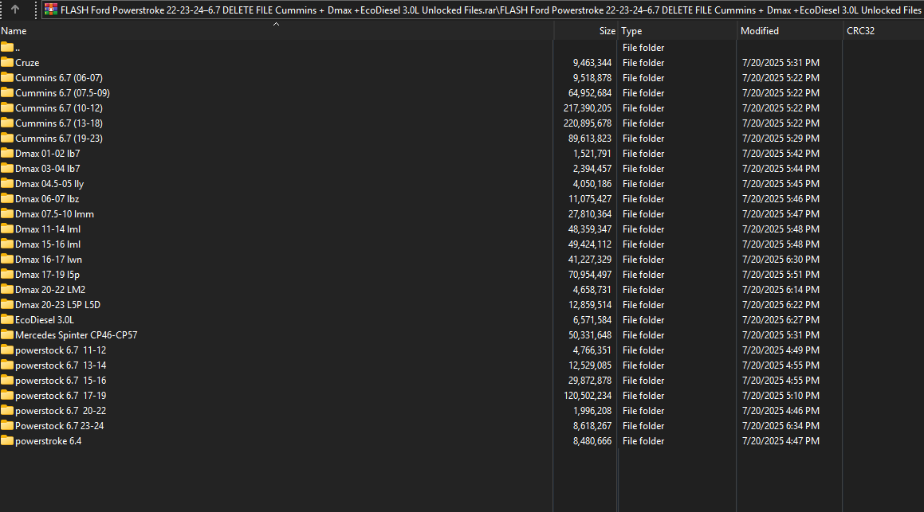Sort files by the Type column header
The height and width of the screenshot is (512, 924).
tap(677, 31)
